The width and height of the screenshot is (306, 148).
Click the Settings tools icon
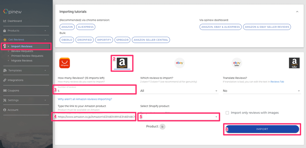coord(5,100)
